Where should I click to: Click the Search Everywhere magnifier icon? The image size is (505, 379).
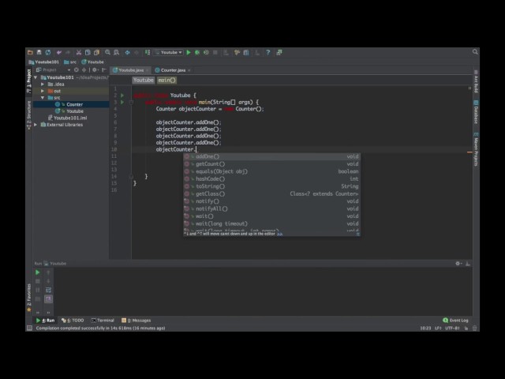tap(475, 52)
